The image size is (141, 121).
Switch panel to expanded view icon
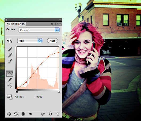16,114
